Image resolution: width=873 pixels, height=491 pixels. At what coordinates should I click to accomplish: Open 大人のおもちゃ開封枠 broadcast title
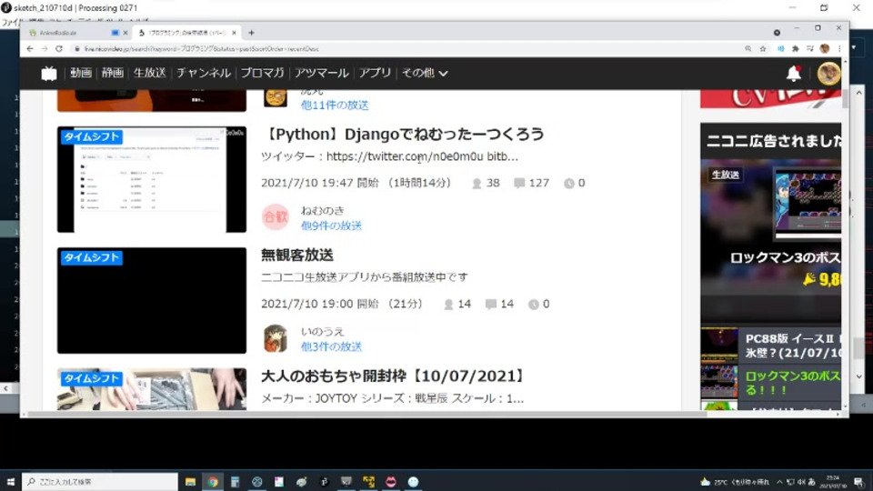pyautogui.click(x=394, y=376)
